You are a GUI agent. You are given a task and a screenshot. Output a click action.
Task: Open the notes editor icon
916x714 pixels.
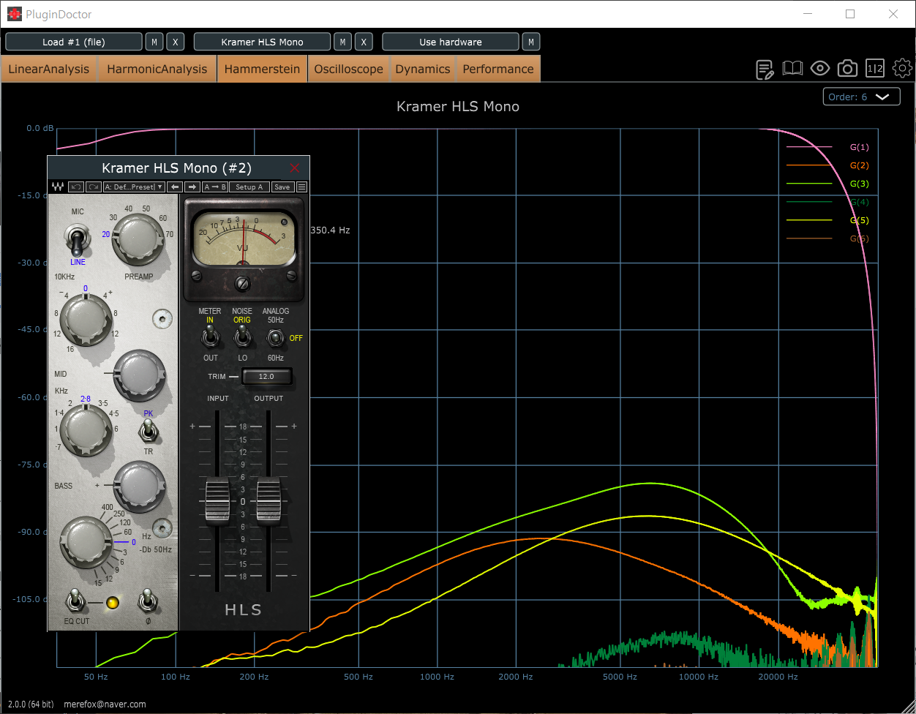pos(765,69)
